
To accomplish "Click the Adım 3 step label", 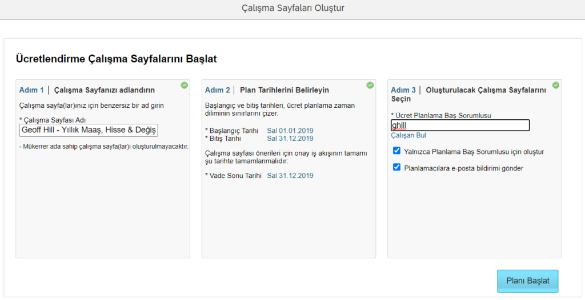I will 403,90.
